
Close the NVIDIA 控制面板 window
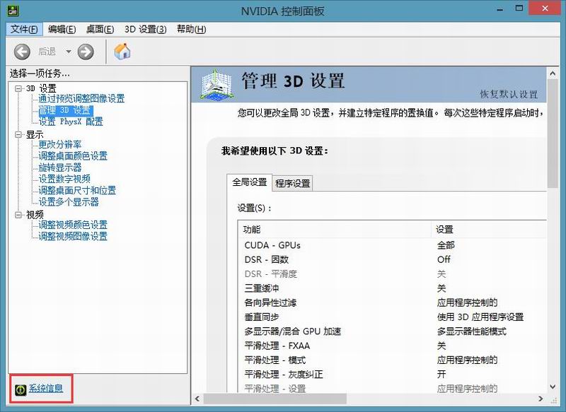[545, 8]
